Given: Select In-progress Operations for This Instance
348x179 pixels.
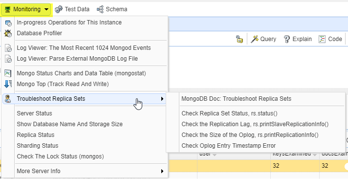Looking at the screenshot, I should (85, 22).
